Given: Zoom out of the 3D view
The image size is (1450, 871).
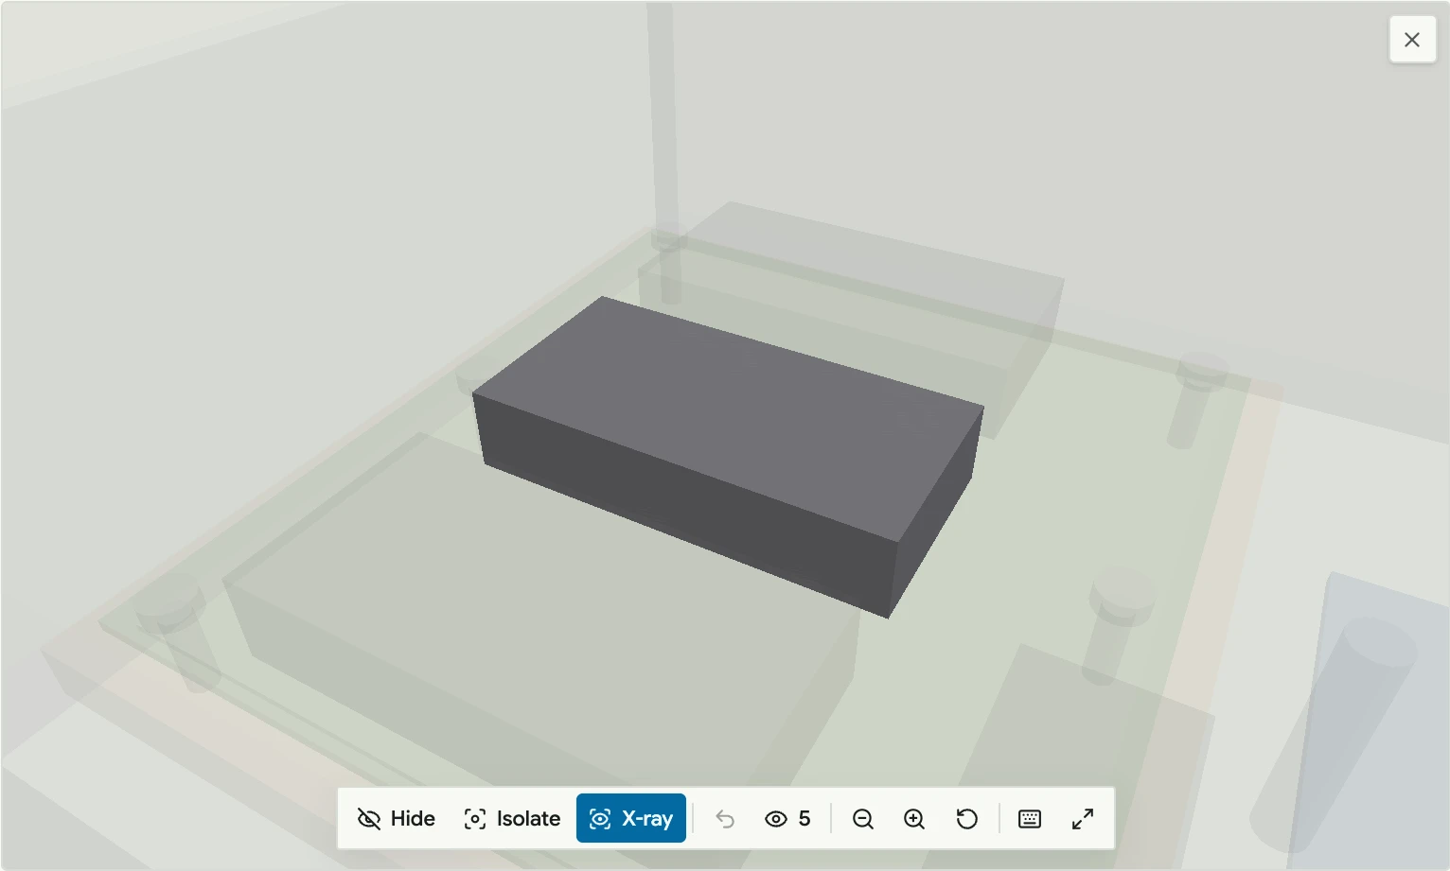Looking at the screenshot, I should (x=863, y=818).
